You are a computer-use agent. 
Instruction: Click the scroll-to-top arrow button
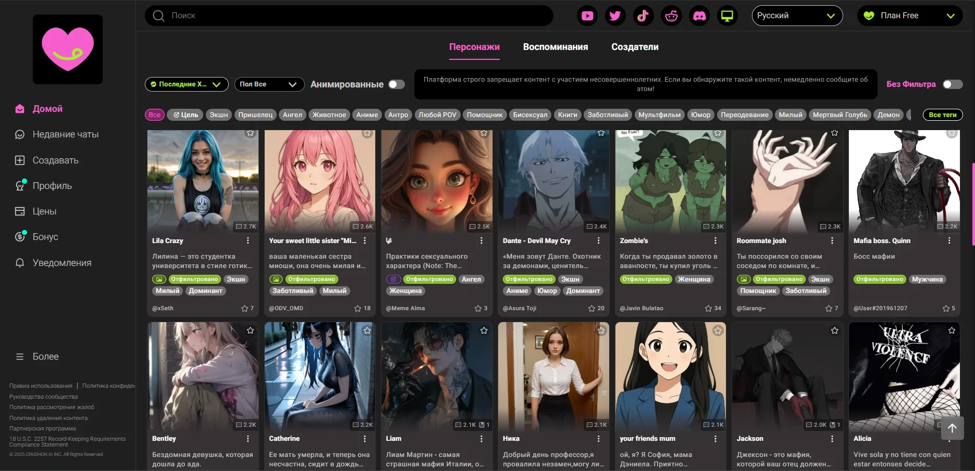coord(952,428)
